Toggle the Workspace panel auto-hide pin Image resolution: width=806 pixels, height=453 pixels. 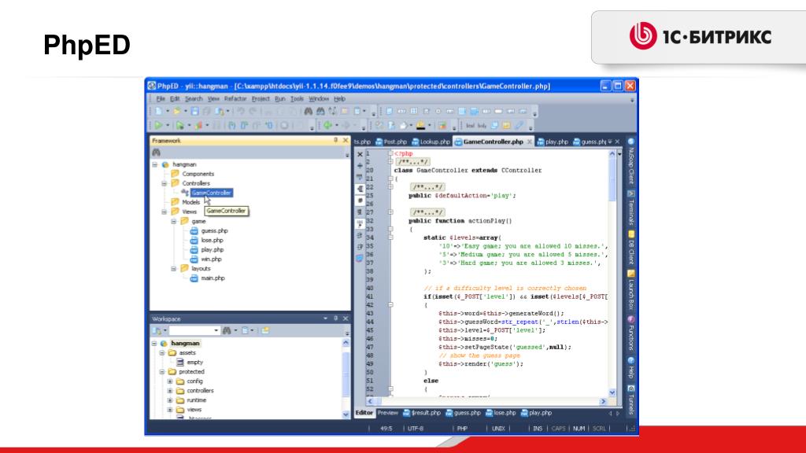[x=335, y=319]
